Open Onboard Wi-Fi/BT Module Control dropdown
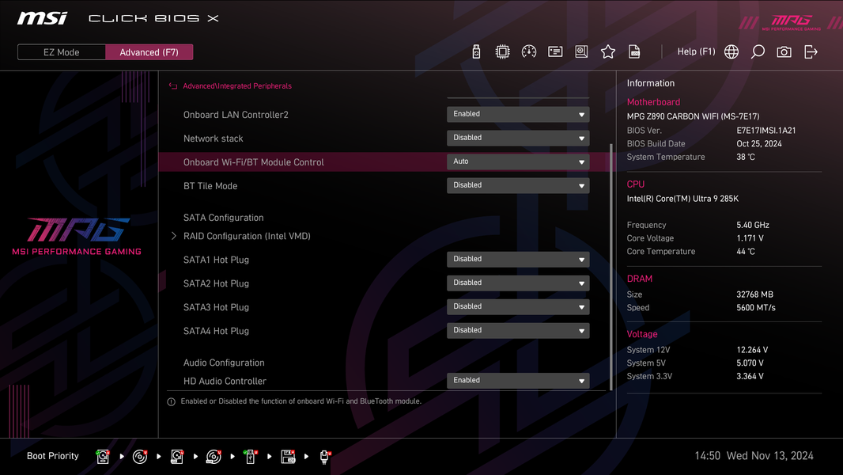843x475 pixels. tap(518, 161)
